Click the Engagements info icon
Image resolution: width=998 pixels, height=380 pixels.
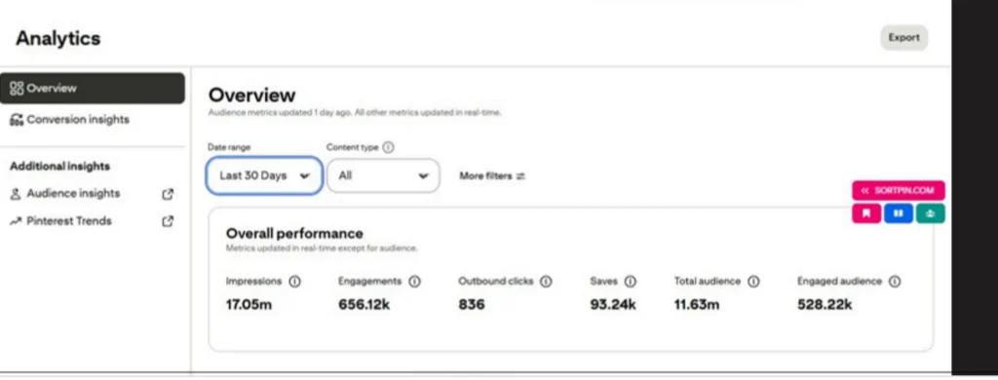pos(414,282)
